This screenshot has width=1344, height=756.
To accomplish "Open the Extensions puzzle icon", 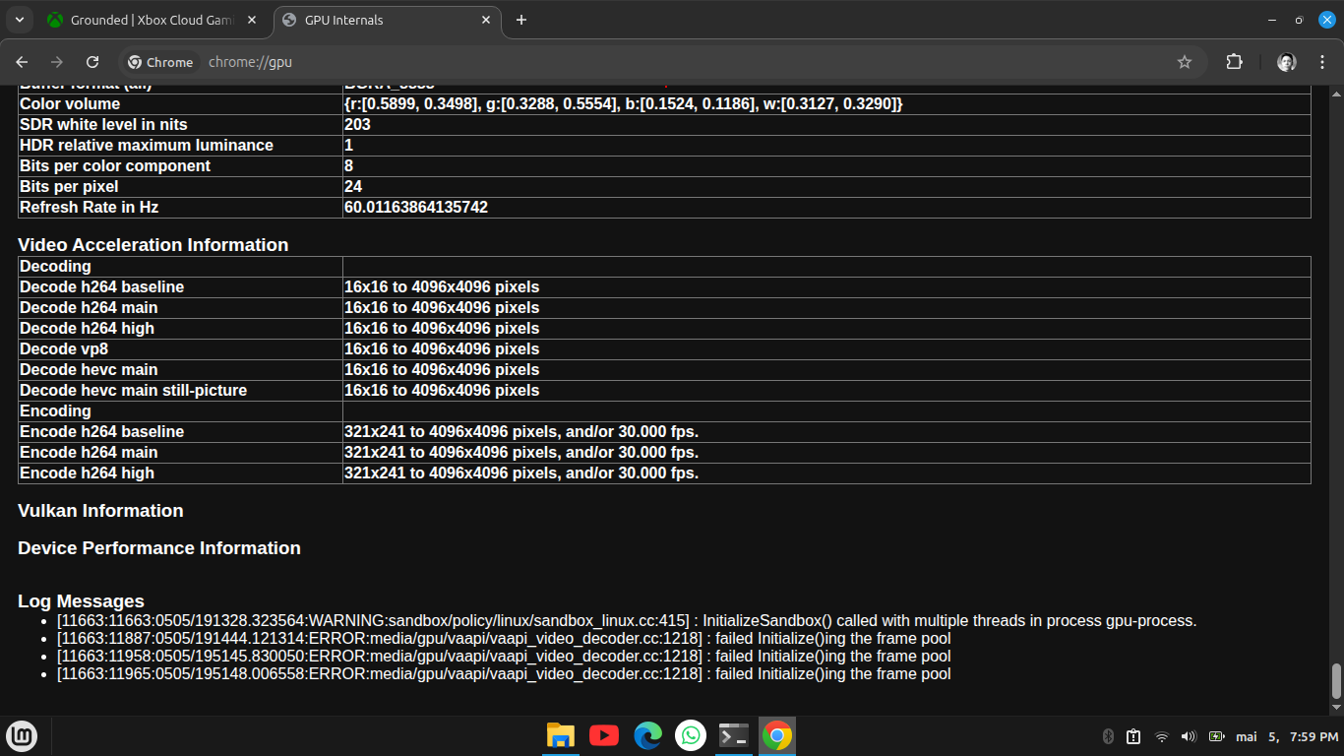I will click(1234, 62).
